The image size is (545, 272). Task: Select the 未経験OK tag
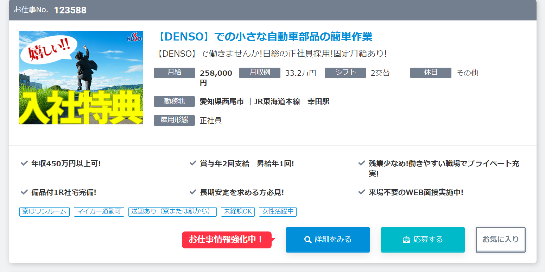tap(238, 212)
